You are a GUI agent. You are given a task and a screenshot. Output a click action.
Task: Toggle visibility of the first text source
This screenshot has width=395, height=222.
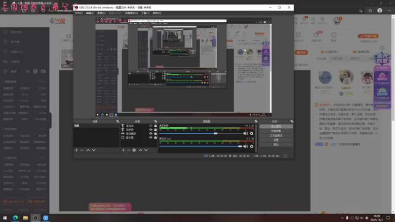pyautogui.click(x=151, y=126)
